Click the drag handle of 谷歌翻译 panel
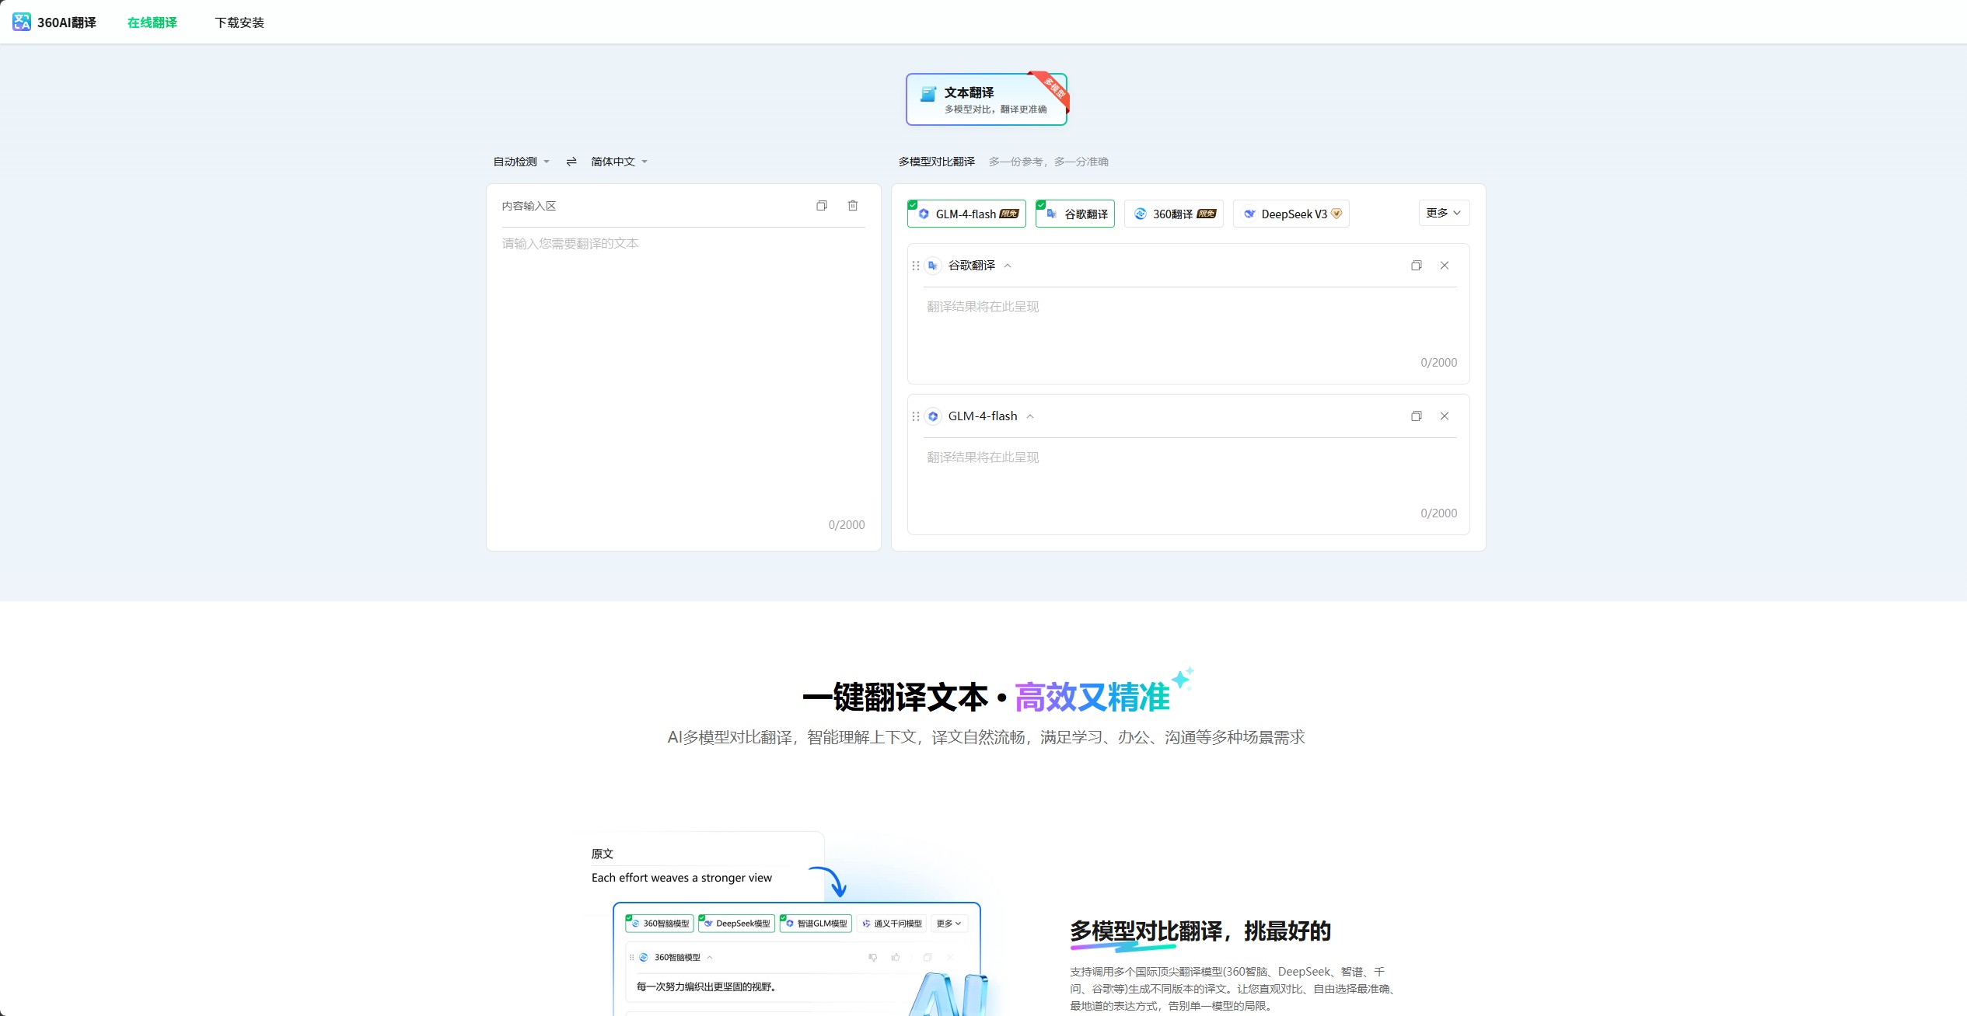Screen dimensions: 1967x1016 click(916, 266)
